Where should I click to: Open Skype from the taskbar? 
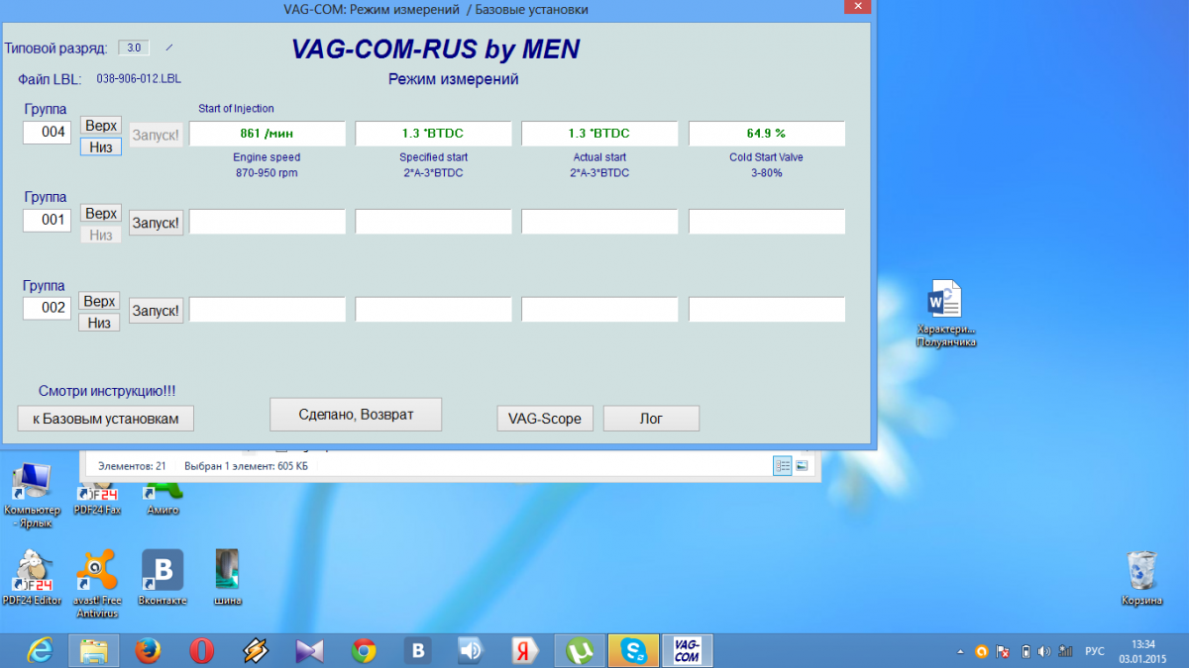coord(633,650)
